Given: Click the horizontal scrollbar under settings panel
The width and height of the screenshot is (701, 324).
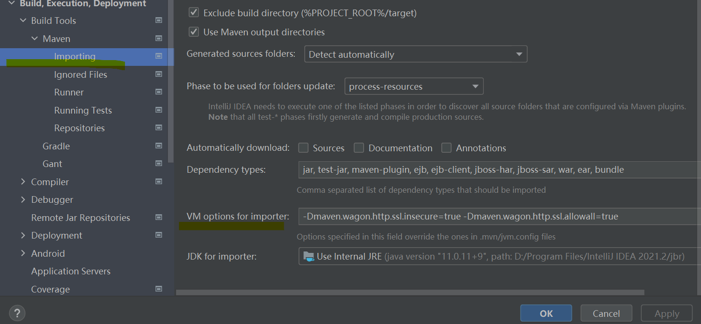Looking at the screenshot, I should click(410, 292).
